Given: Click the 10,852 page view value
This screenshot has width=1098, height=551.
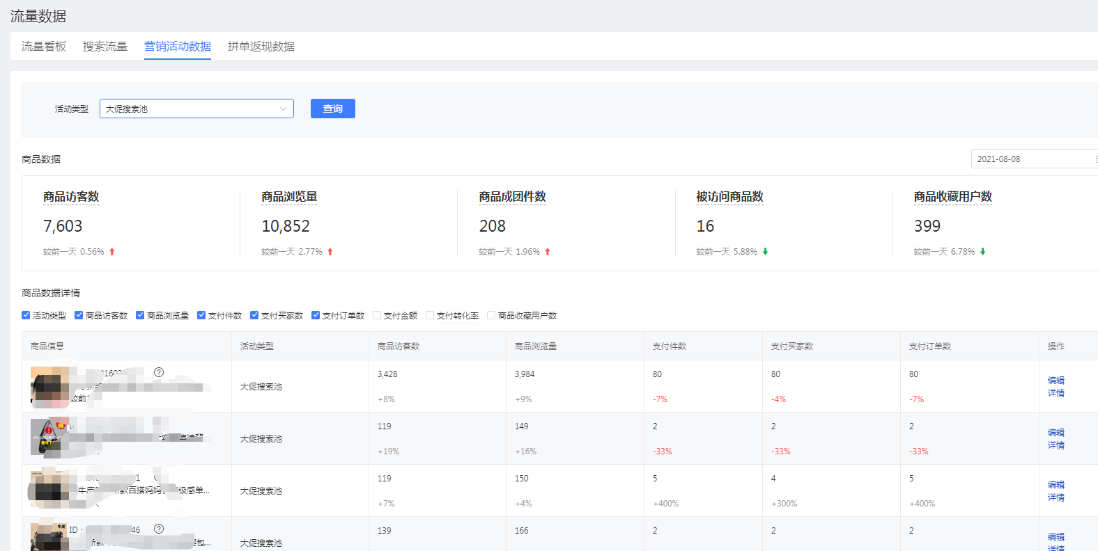Looking at the screenshot, I should point(286,226).
